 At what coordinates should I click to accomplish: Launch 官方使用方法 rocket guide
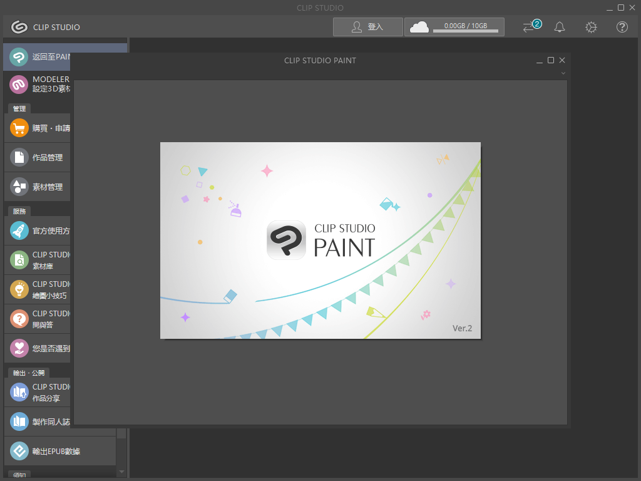[x=19, y=230]
